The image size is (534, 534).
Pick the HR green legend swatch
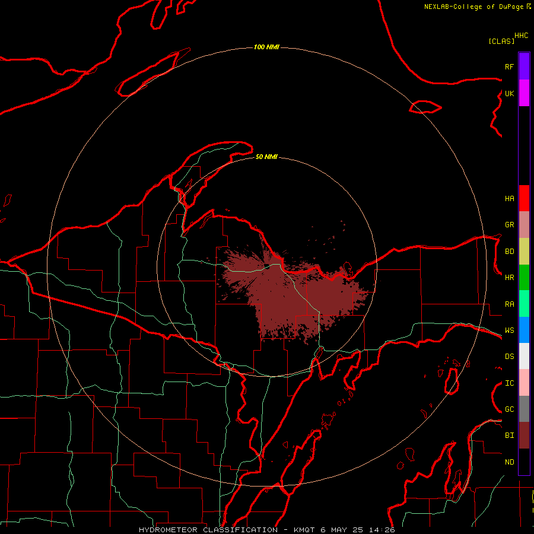tap(524, 278)
